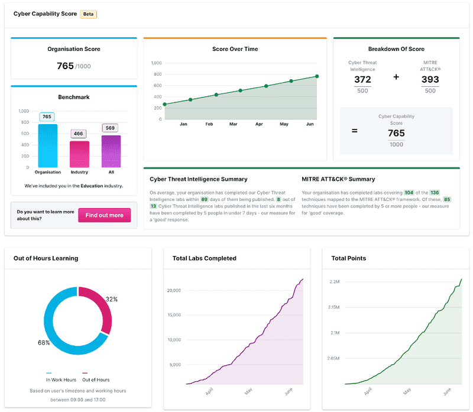Select the purple All bar in Benchmark
This screenshot has height=412, width=473.
[x=111, y=152]
